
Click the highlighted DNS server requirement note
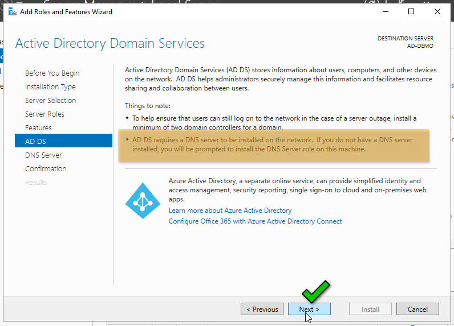pos(273,145)
